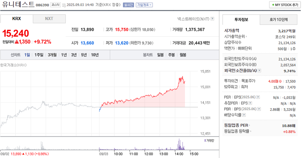Click market cap value 3,217억원
The image size is (302, 158).
[x=287, y=31]
